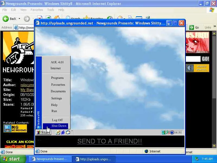Click the white search box beside GO!

tap(193, 59)
